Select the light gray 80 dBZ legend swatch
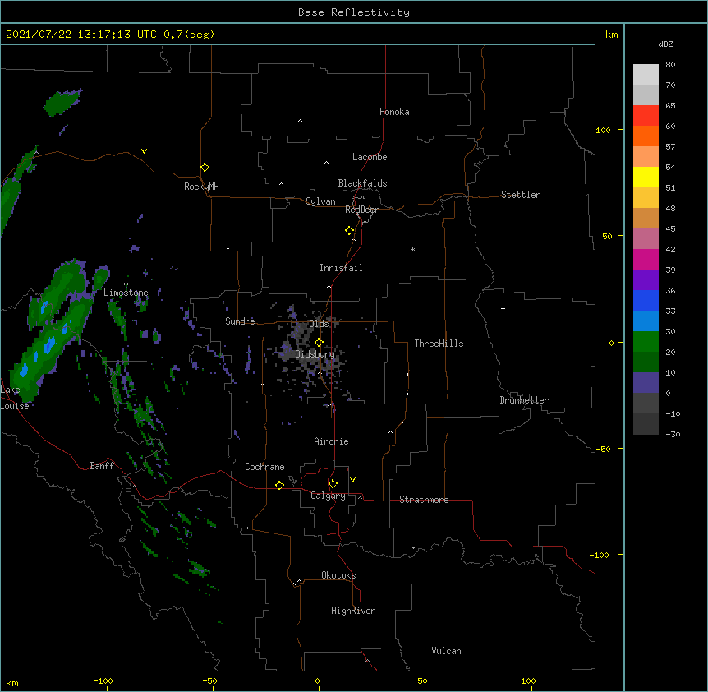The image size is (708, 692). [646, 74]
